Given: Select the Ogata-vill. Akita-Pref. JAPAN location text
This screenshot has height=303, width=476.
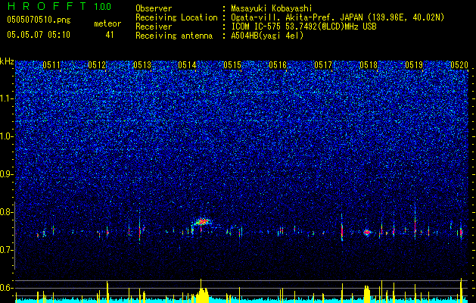Looking at the screenshot, I should click(338, 17).
